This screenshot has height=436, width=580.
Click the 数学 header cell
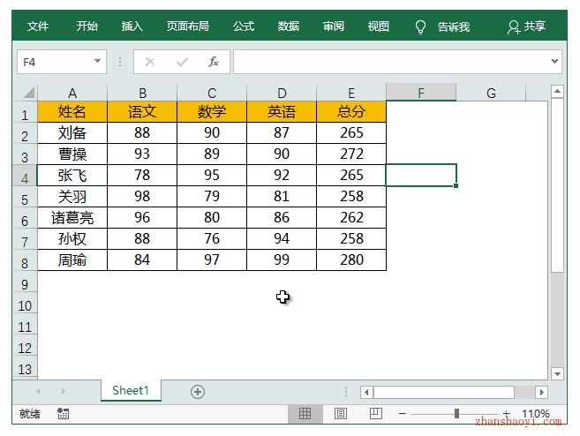(x=212, y=112)
